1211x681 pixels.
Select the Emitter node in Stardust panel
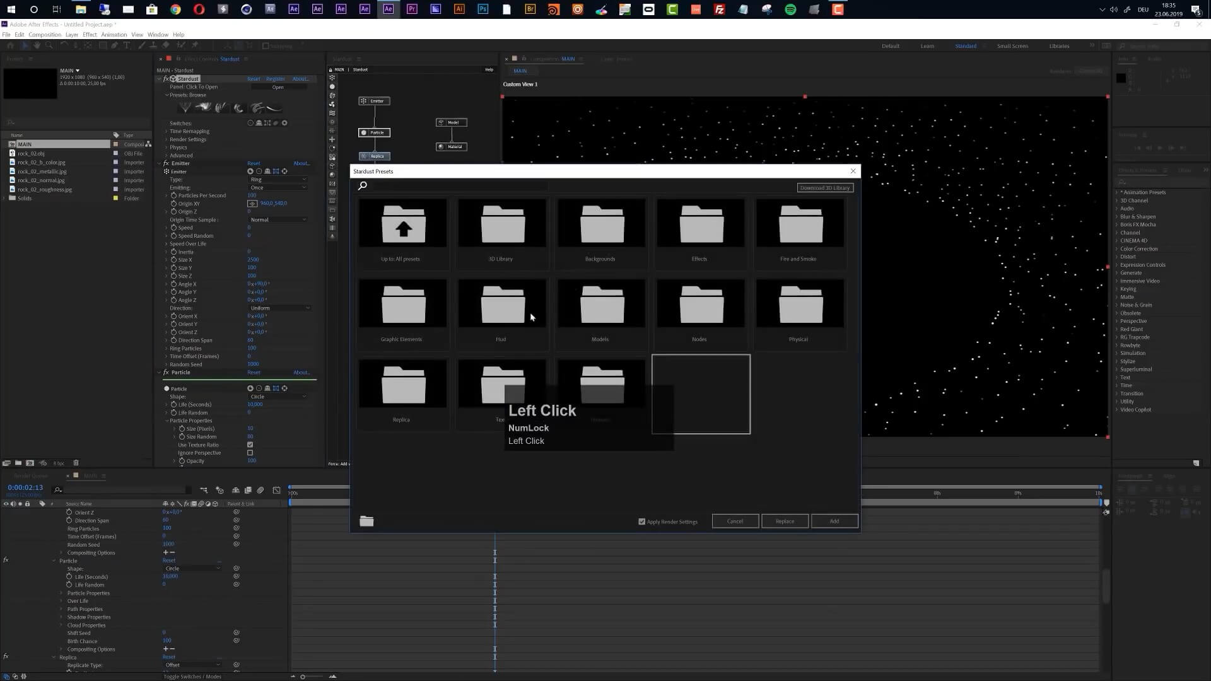coord(374,101)
